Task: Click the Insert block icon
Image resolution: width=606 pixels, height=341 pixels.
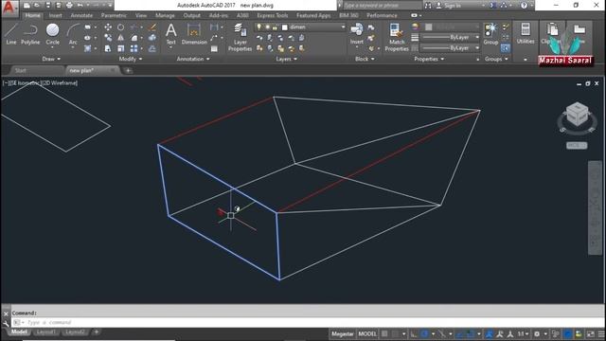Action: (356, 34)
